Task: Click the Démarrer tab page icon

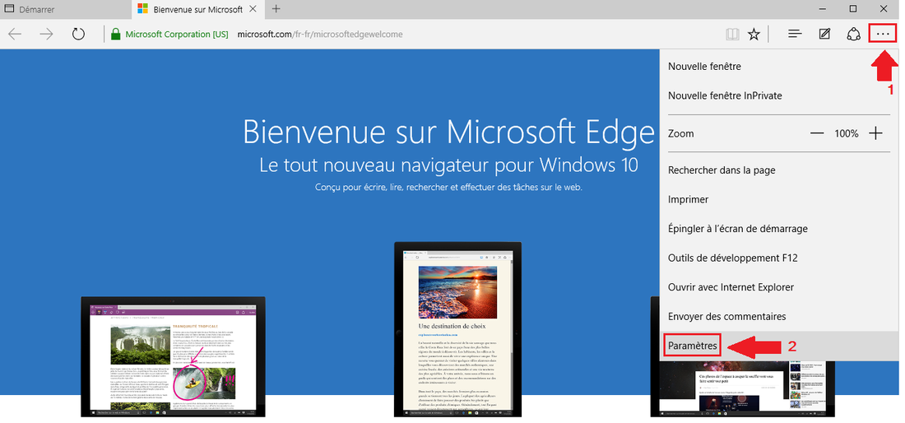Action: 9,9
